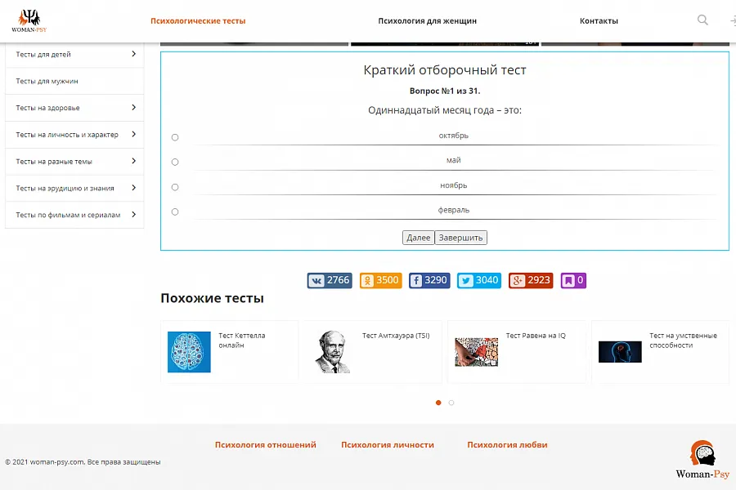
Task: Open Тест на умственные способности link
Action: click(x=683, y=341)
